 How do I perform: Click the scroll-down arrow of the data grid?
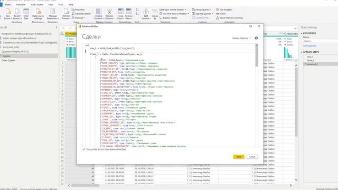(296, 180)
